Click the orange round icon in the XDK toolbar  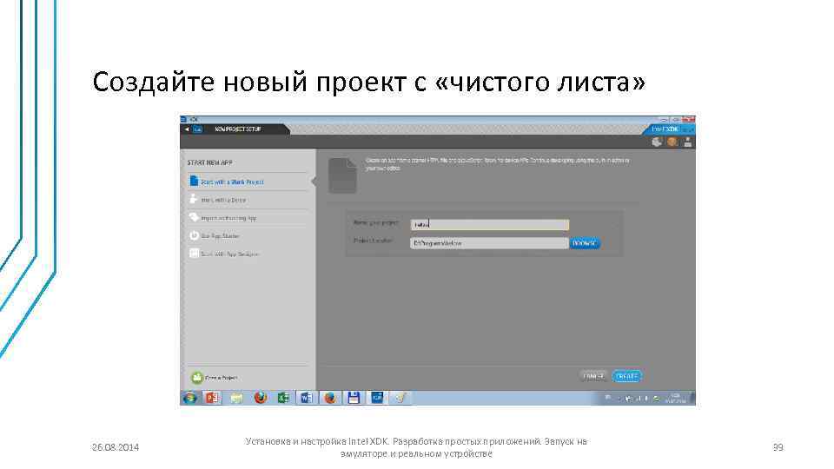point(672,142)
